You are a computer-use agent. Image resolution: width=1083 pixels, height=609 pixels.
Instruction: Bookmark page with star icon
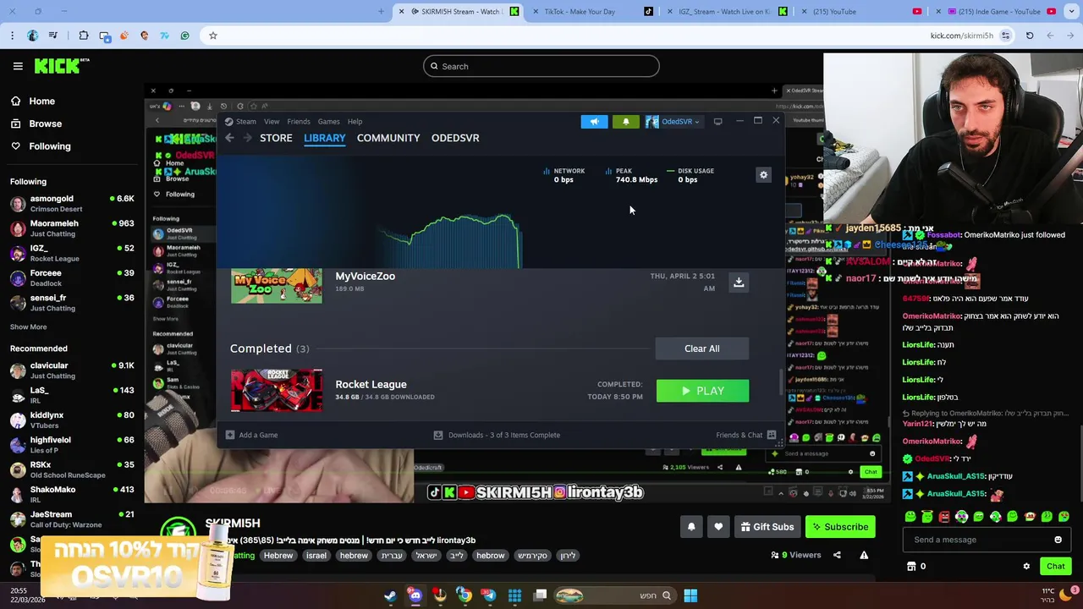[213, 36]
